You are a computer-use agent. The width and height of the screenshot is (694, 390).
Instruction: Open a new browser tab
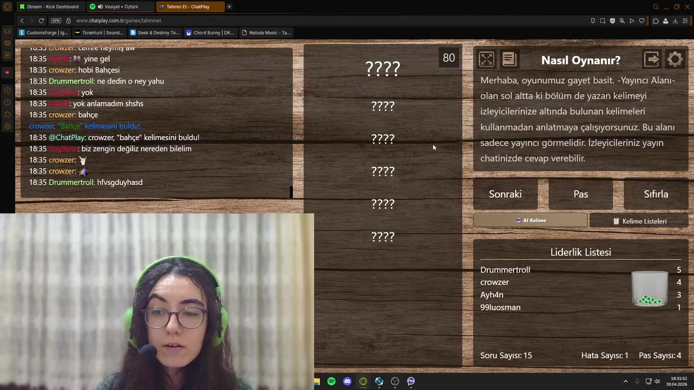click(229, 6)
